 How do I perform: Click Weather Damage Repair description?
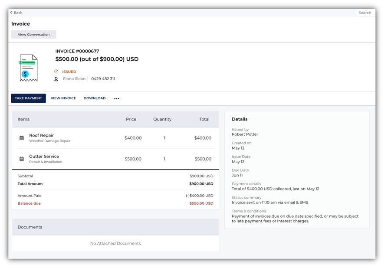click(50, 141)
